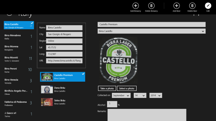Select Birra Castello brewery in list
This screenshot has height=121, width=216.
(19, 25)
